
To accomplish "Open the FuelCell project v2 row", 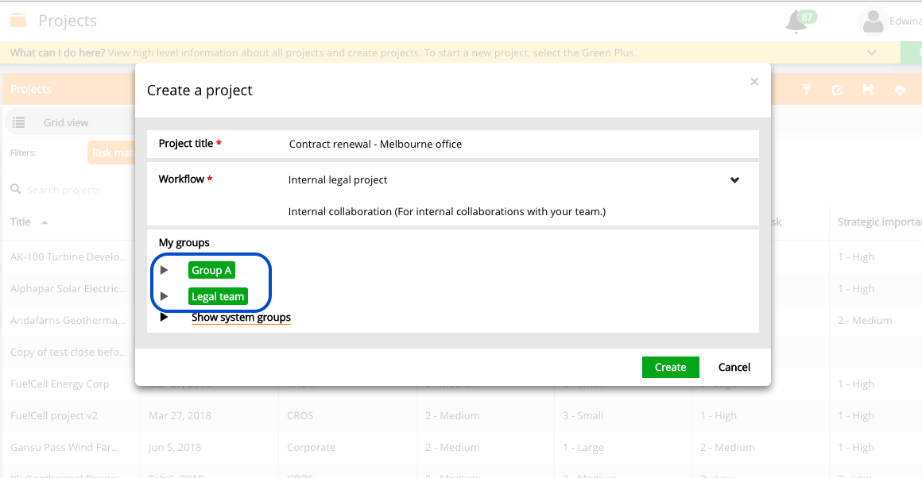I will (54, 415).
